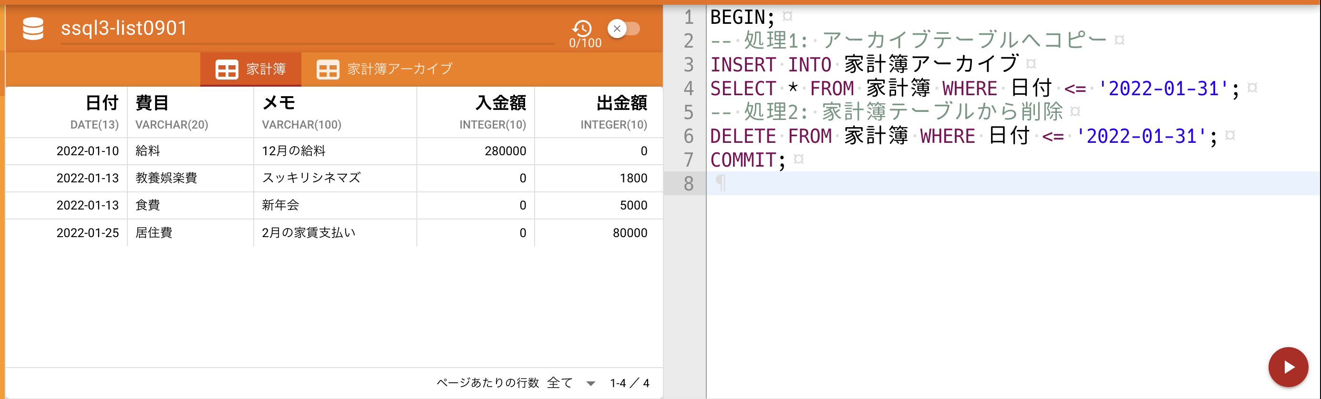Switch to the 家計簿アーカイブ table tab
This screenshot has height=399, width=1321.
tap(384, 69)
